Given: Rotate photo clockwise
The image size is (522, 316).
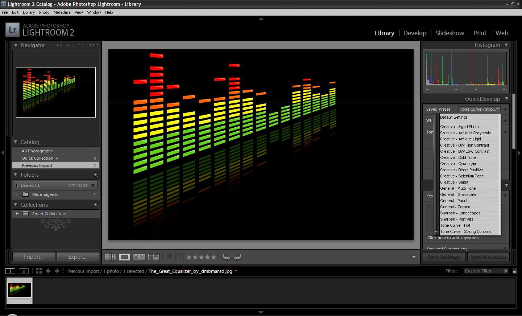Looking at the screenshot, I should 238,257.
